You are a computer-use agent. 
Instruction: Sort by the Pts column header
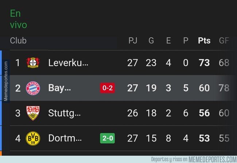coord(204,41)
